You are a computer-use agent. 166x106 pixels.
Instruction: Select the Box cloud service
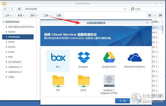tap(58, 61)
